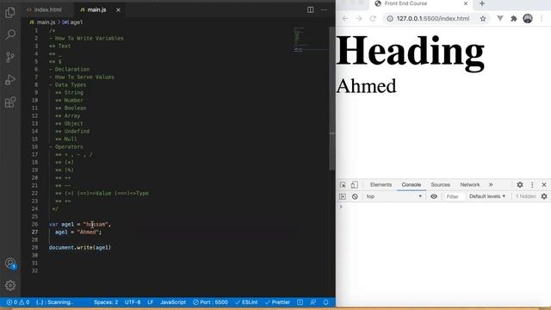Open the browser Extensions puzzle icon
This screenshot has width=551, height=310.
(514, 19)
